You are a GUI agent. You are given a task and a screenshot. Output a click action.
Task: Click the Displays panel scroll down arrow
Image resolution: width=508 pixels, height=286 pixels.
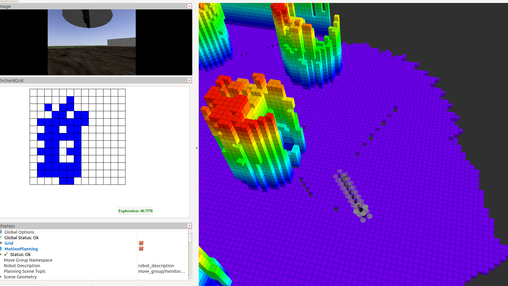click(190, 278)
